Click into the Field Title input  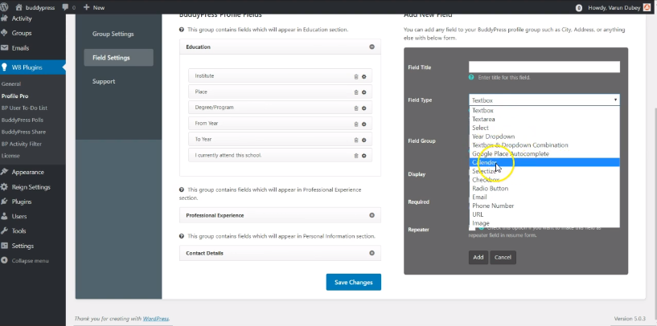pyautogui.click(x=544, y=67)
